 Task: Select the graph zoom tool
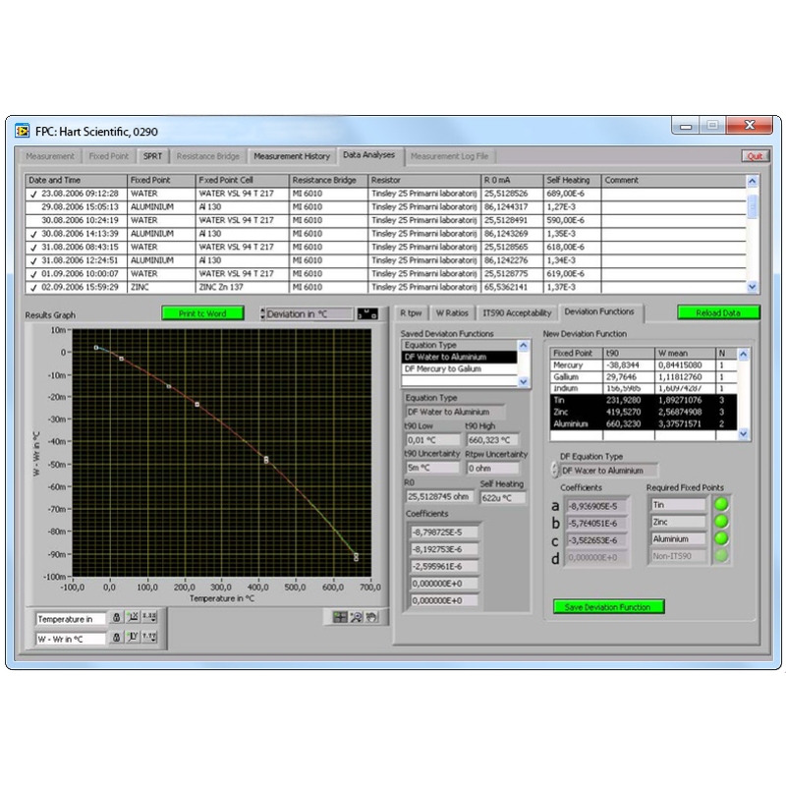coord(356,617)
